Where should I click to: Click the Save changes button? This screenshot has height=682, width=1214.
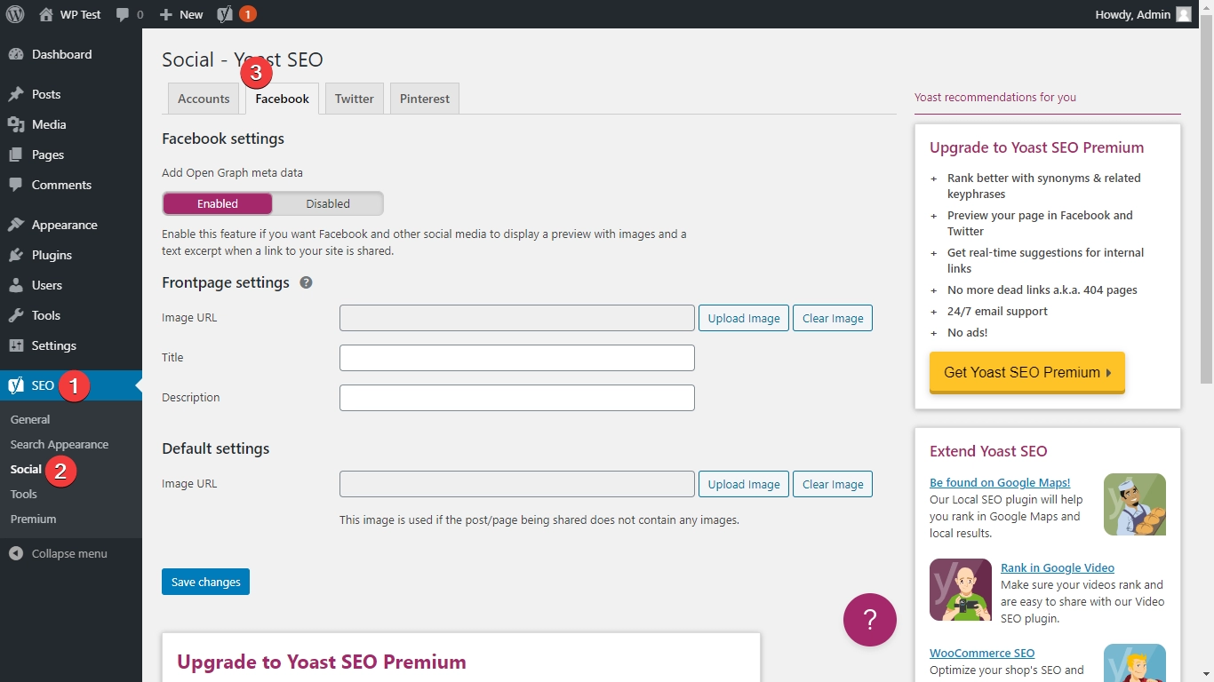tap(205, 582)
